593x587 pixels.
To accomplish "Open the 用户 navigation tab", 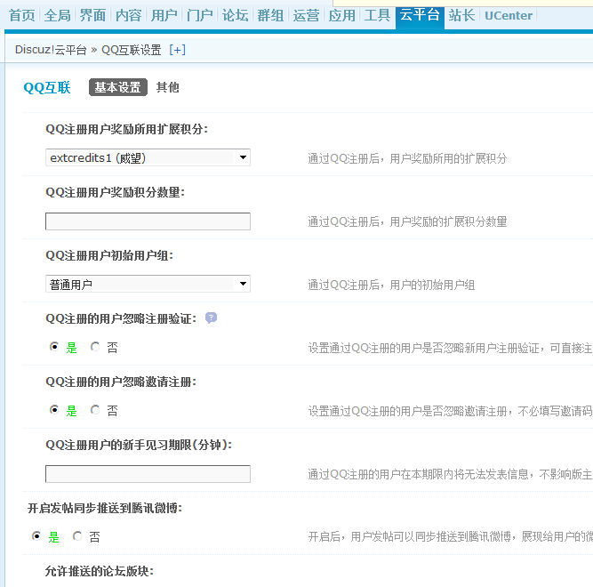I will pyautogui.click(x=164, y=15).
